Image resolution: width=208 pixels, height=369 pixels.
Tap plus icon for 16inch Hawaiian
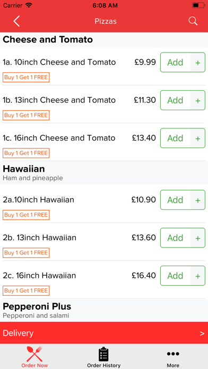click(197, 276)
